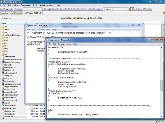Select the vertical split layout icon
Screen dimensions: 165x123
pyautogui.click(x=140, y=9)
